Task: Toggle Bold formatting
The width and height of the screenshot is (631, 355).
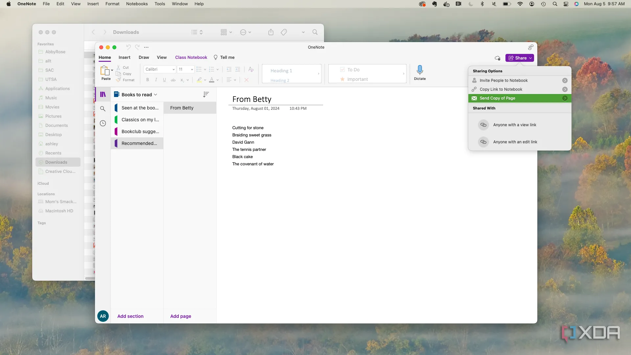Action: [x=148, y=80]
